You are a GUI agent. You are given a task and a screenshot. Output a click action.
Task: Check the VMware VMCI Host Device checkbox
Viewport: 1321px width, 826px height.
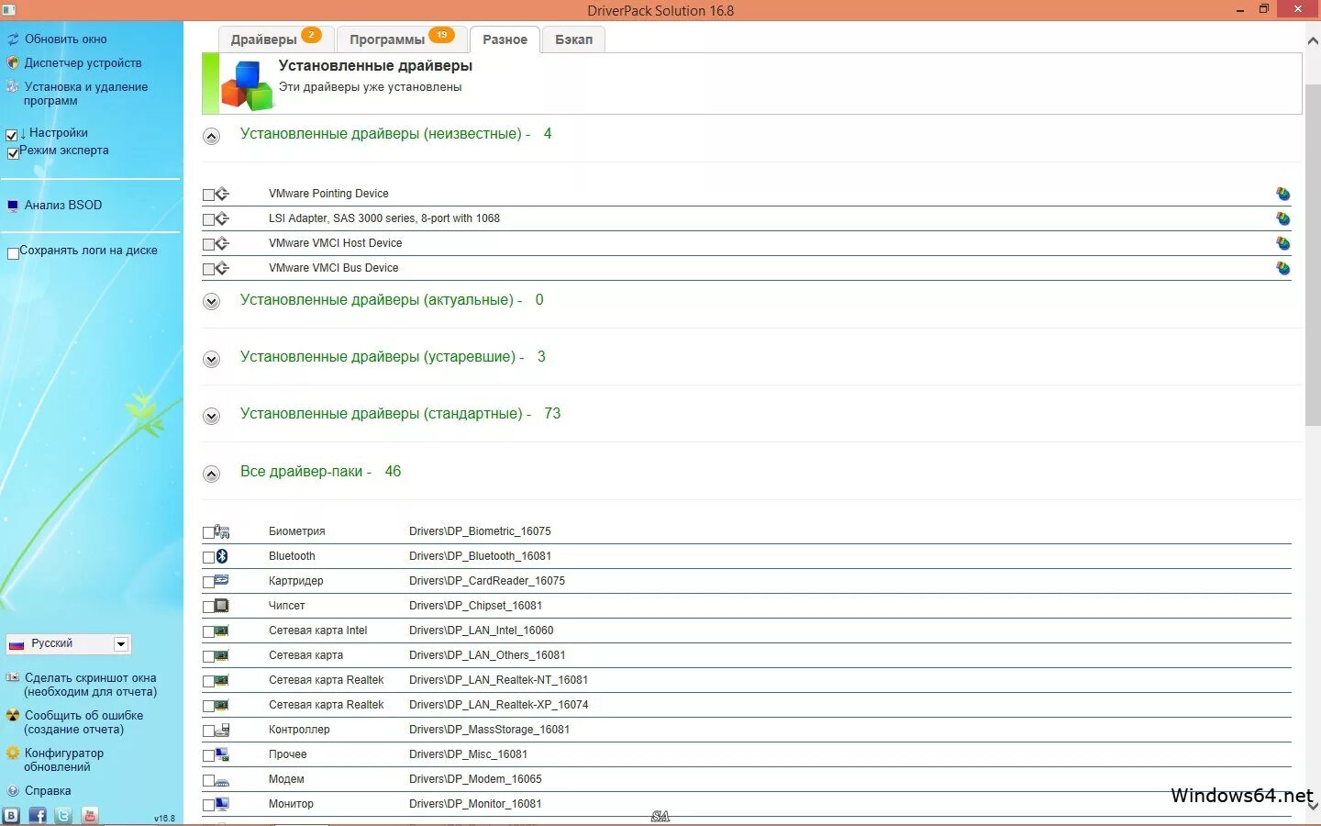(x=208, y=244)
